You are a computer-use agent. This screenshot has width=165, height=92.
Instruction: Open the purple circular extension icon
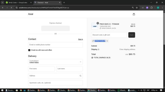(147, 8)
